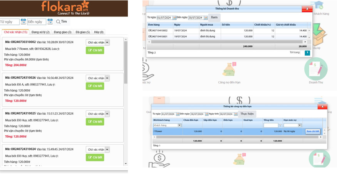The image size is (337, 174).
Task: Click the order list scrollbar down arrow
Action: 126,164
